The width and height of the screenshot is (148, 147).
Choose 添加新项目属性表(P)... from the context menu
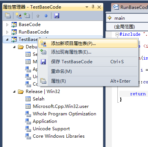(88, 44)
